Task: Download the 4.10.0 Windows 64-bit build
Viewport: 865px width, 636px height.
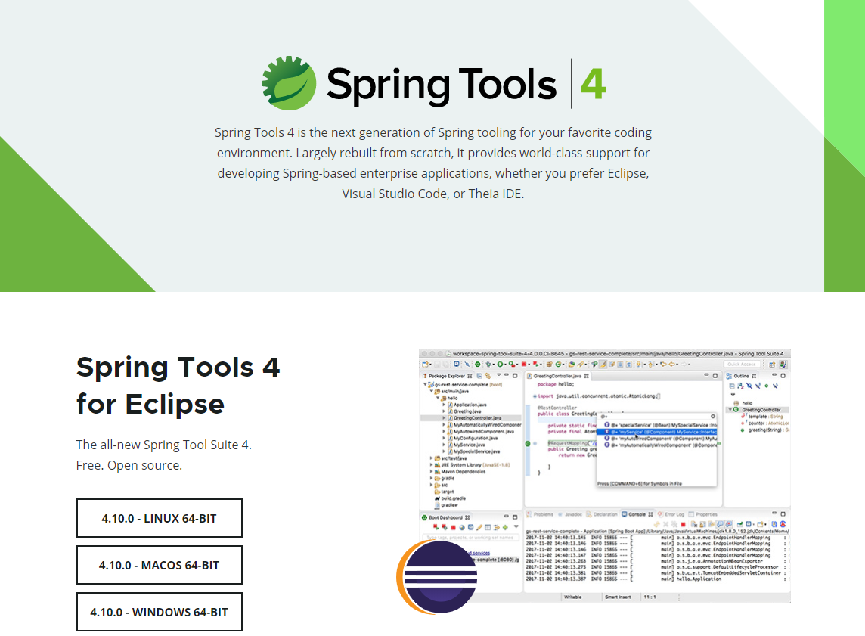Action: (x=160, y=612)
